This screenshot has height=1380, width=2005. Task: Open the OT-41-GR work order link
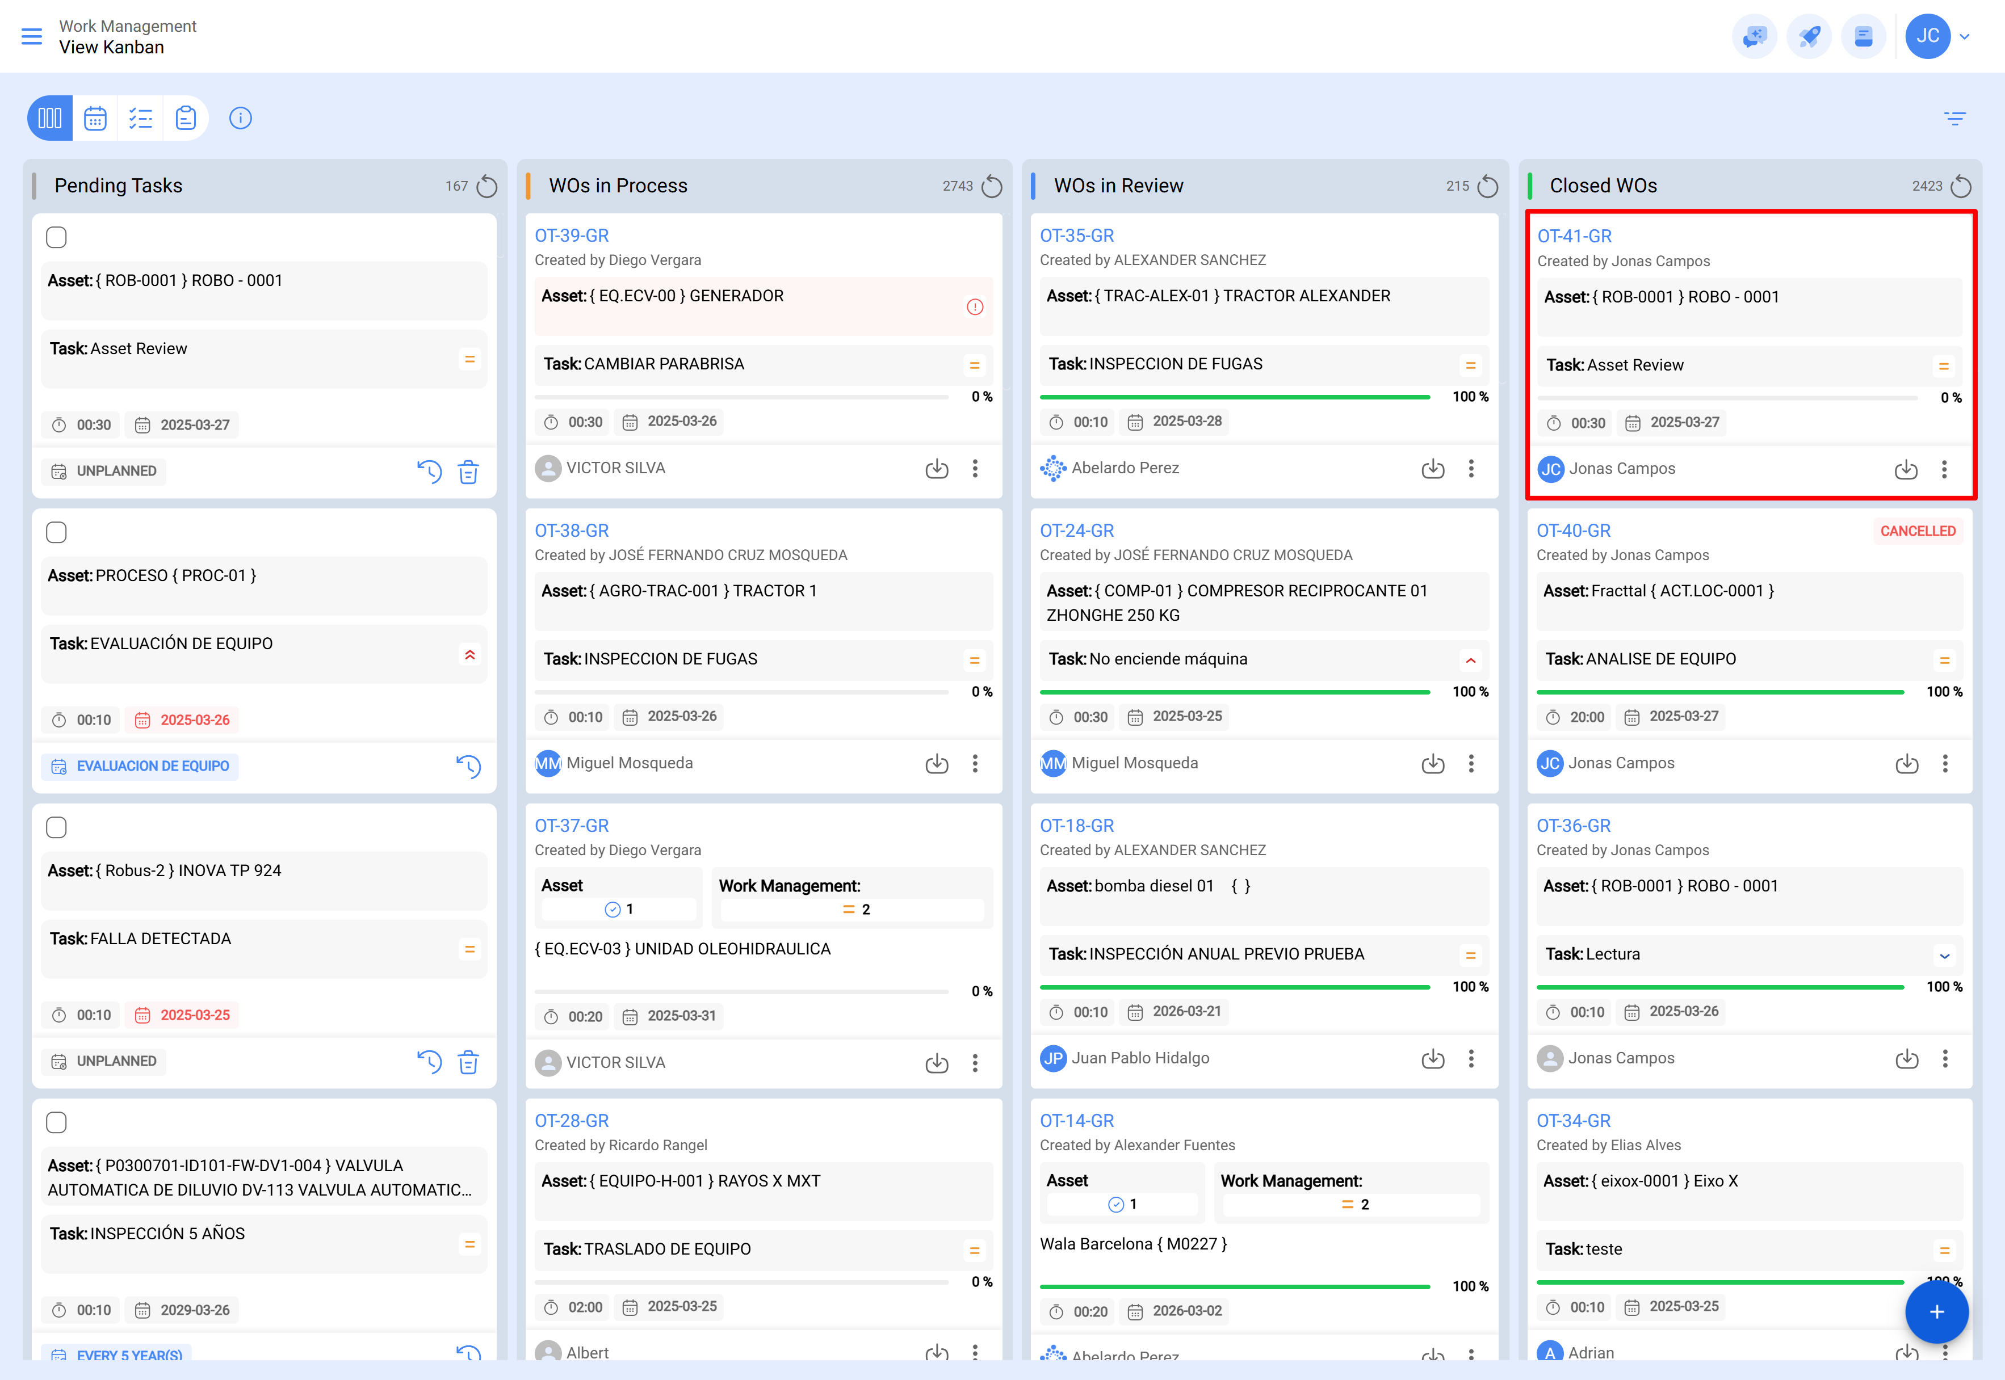coord(1575,235)
